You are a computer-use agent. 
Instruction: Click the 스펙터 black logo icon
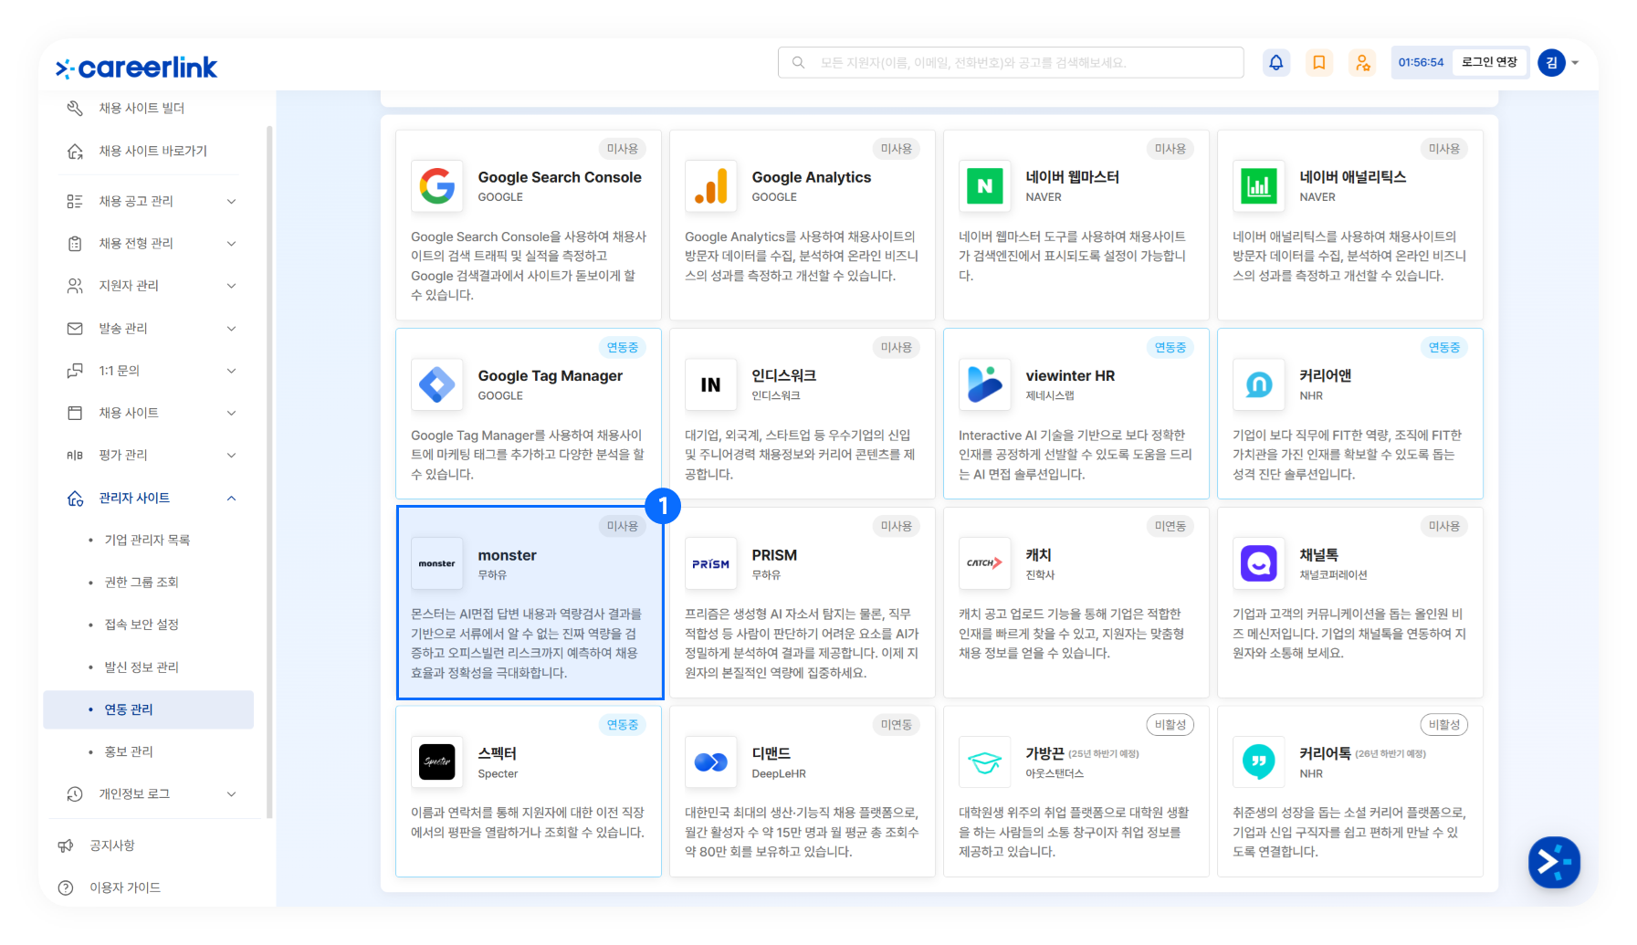(437, 761)
